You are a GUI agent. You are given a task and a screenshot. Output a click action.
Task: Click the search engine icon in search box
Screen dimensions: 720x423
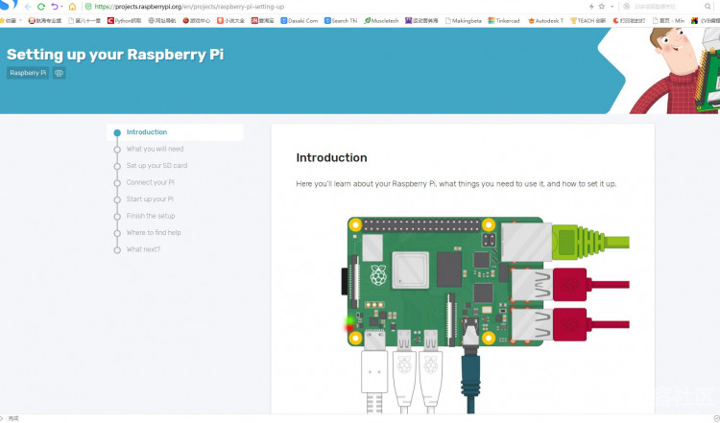pyautogui.click(x=626, y=7)
